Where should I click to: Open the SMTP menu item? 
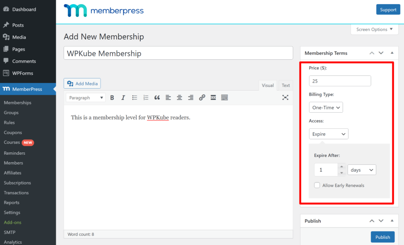pyautogui.click(x=10, y=232)
